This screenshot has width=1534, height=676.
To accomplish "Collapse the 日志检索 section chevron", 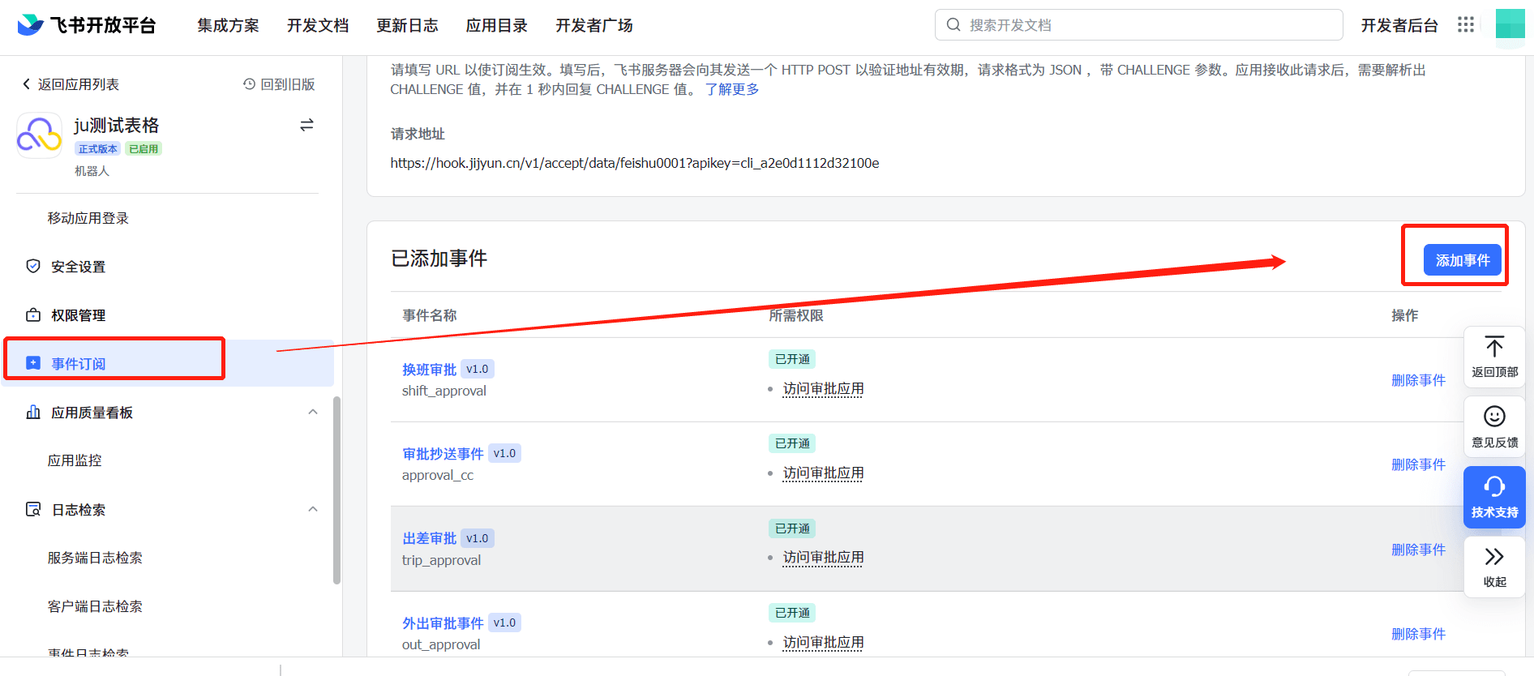I will click(313, 509).
